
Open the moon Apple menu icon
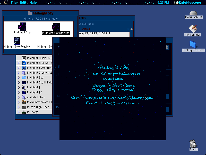pyautogui.click(x=6, y=2)
